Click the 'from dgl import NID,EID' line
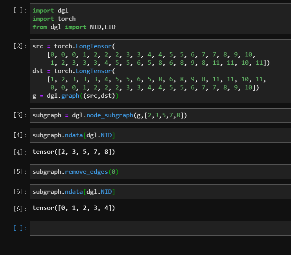Image resolution: width=291 pixels, height=255 pixels. 74,27
